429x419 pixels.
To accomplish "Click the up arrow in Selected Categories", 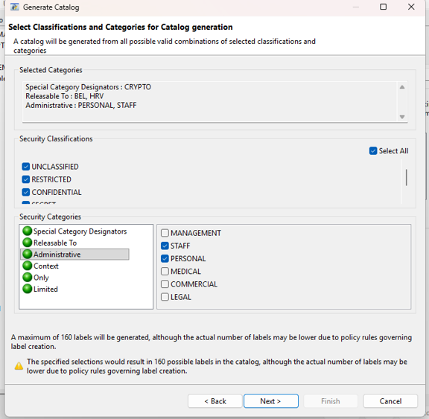I will [x=402, y=87].
